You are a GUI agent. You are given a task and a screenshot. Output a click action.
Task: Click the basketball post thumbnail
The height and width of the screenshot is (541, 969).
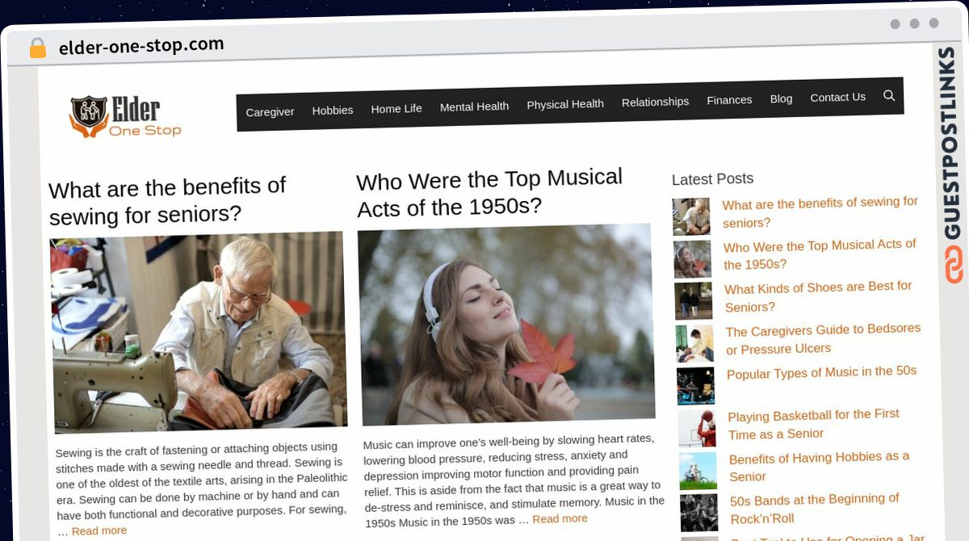point(697,429)
